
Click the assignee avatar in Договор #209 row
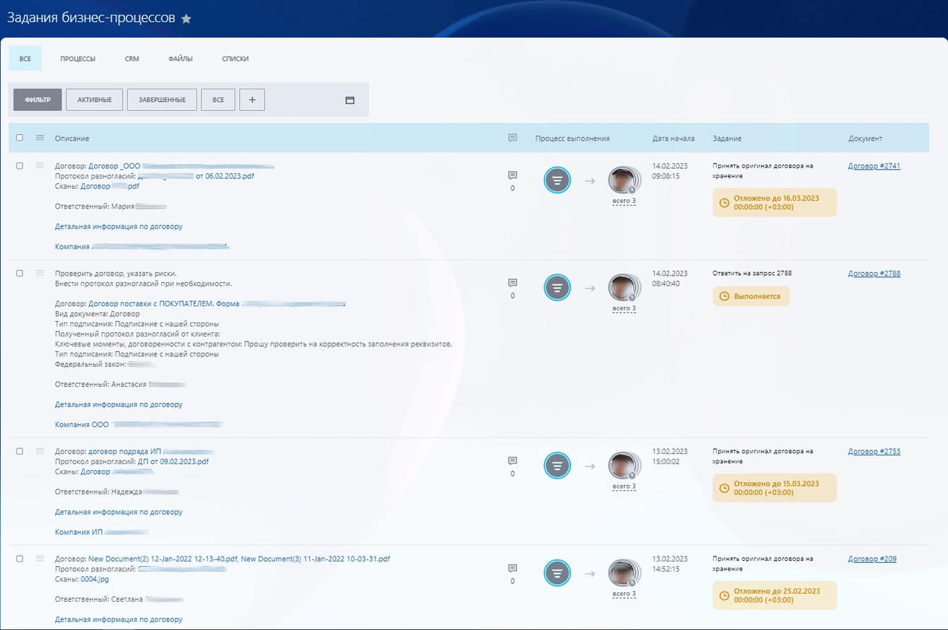(623, 573)
